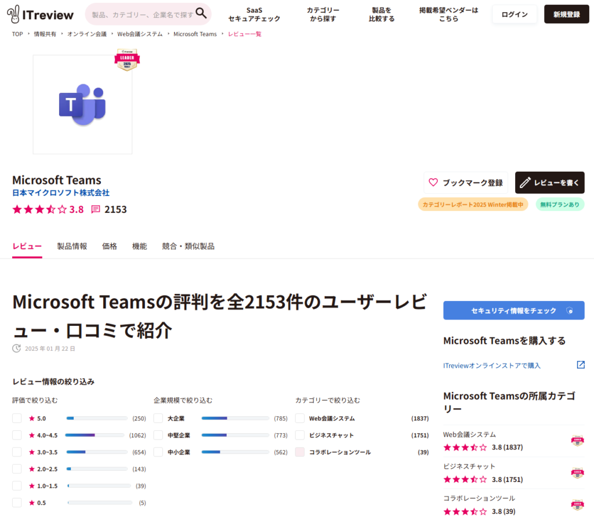Check the 大企業 company size filter
Image resolution: width=594 pixels, height=519 pixels.
(x=158, y=418)
